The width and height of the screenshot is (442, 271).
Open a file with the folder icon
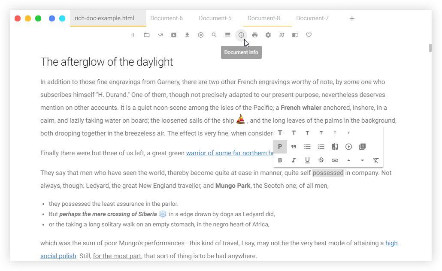(x=147, y=35)
